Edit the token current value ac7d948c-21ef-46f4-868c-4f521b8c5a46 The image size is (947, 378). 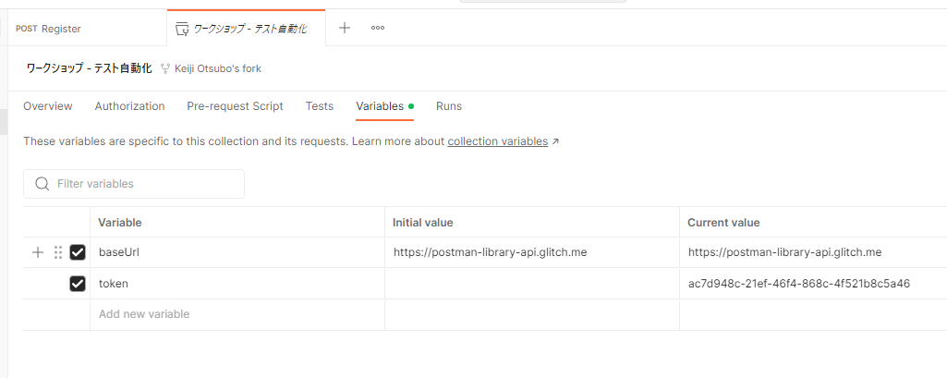tap(814, 284)
